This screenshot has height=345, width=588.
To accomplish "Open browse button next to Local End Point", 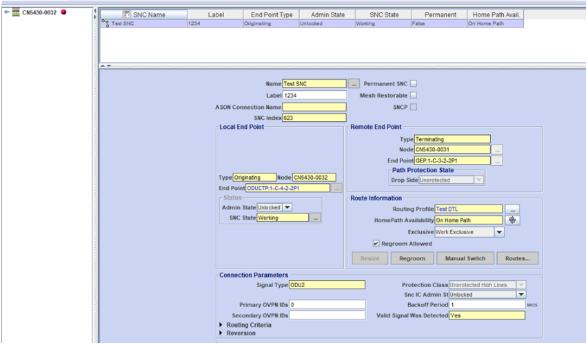I will point(337,188).
